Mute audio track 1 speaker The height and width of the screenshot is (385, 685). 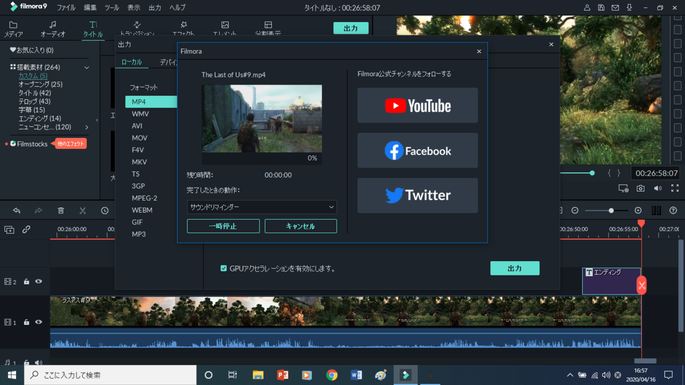tap(39, 362)
